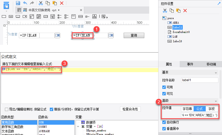Select LAN in the widget tree

click(175, 37)
